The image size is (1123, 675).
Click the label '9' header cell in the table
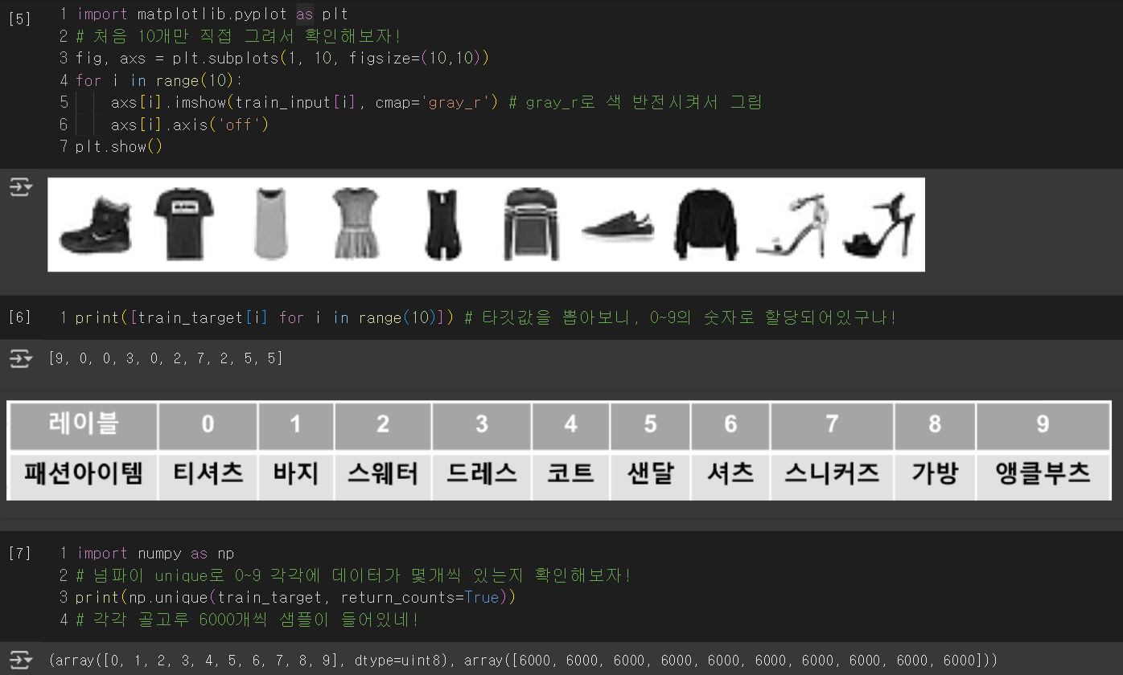[x=1043, y=424]
